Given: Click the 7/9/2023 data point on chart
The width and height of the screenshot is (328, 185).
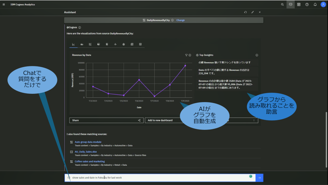Looking at the screenshot, I should point(185,66).
